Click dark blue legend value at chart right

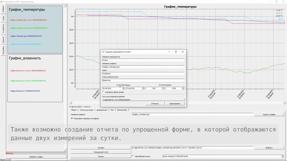point(279,16)
